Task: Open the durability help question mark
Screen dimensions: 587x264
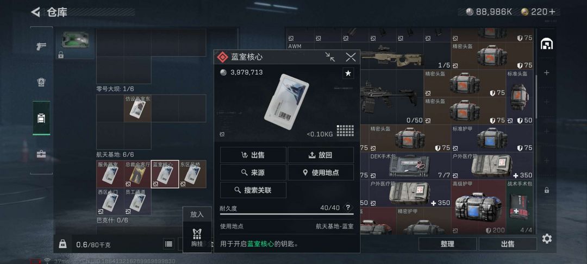Action: (x=348, y=208)
